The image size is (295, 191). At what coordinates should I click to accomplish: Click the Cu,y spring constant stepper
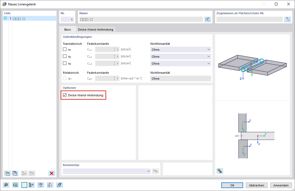tap(114, 57)
